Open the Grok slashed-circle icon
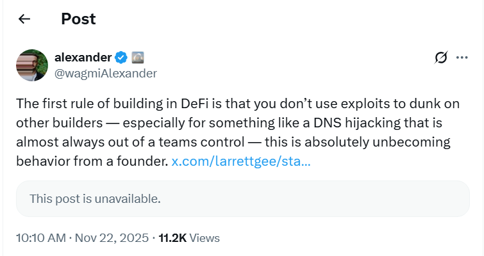The image size is (484, 256). (x=441, y=58)
